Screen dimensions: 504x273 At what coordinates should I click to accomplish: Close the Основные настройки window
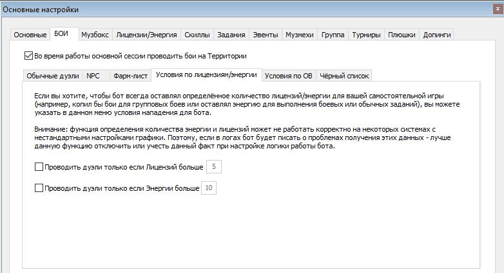pyautogui.click(x=498, y=9)
